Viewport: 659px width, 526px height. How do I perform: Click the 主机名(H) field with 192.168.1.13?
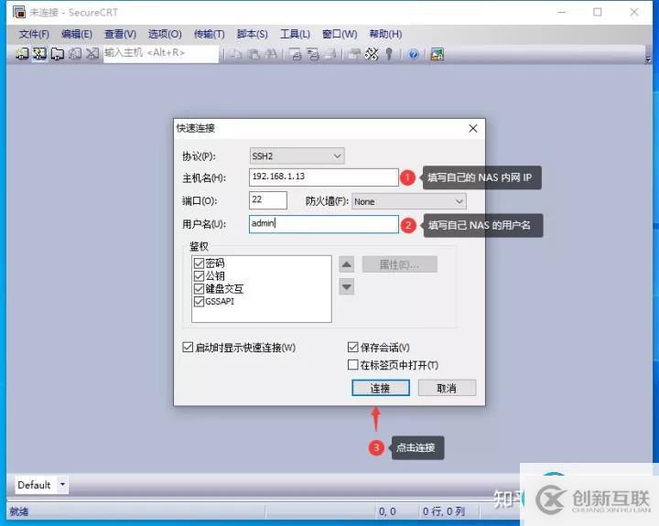point(324,177)
